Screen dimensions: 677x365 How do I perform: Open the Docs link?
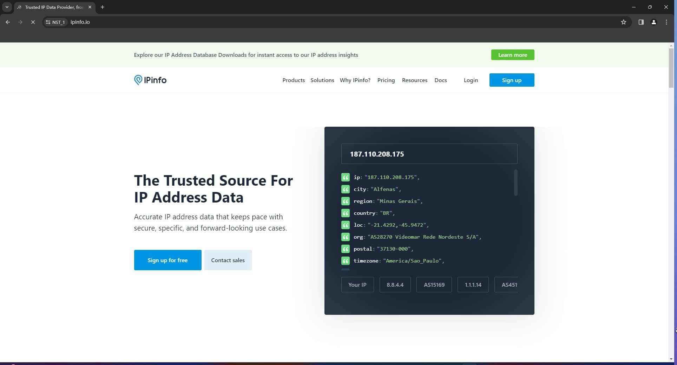(441, 80)
